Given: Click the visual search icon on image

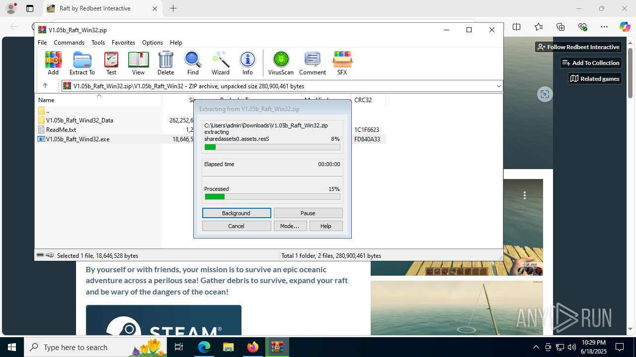Looking at the screenshot, I should pos(545,94).
